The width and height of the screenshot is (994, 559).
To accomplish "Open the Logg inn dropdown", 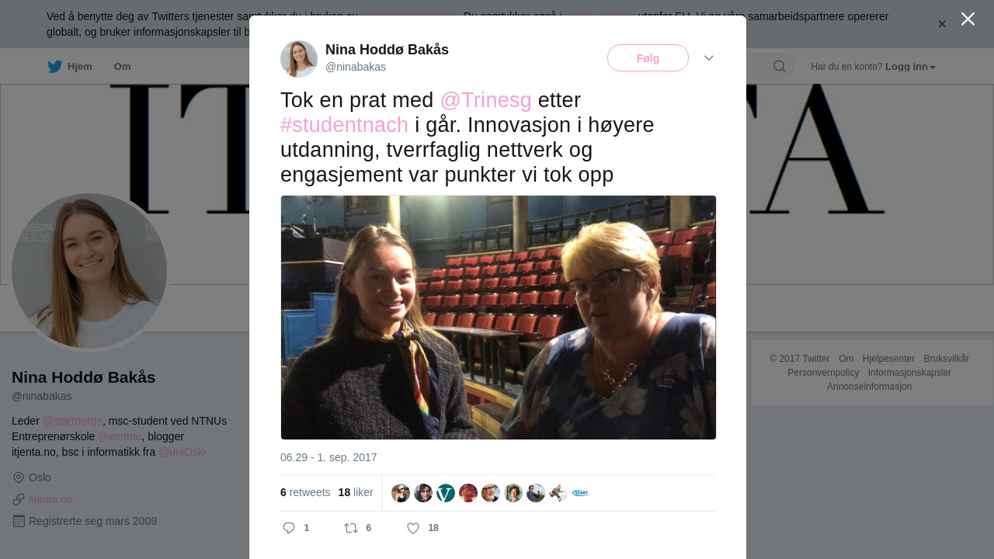I will 910,67.
